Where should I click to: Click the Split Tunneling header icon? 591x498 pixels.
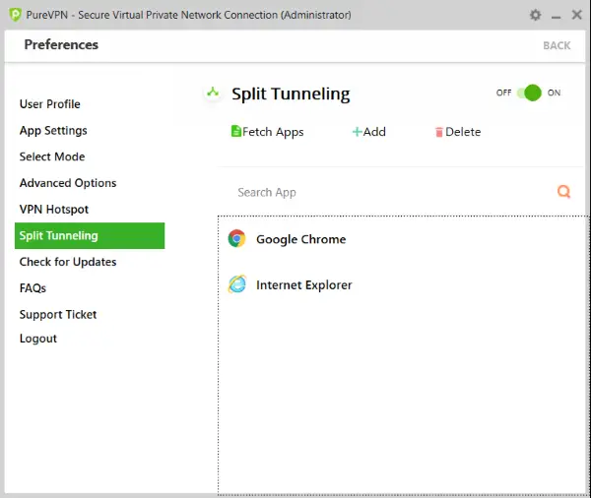tap(213, 92)
